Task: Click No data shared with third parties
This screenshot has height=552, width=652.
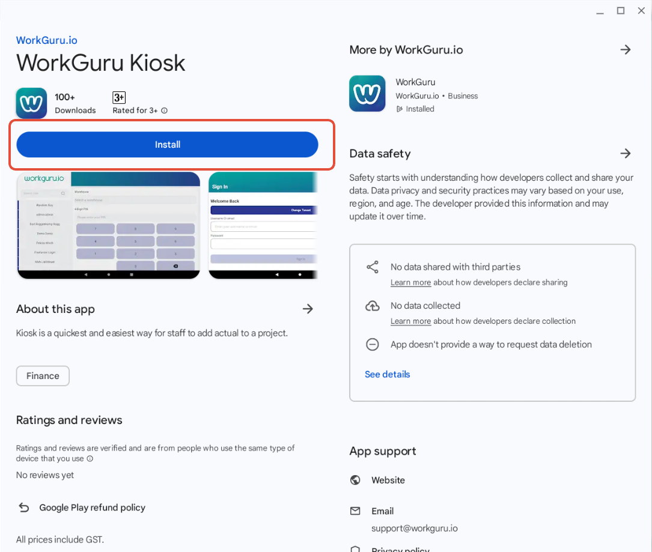Action: 455,267
